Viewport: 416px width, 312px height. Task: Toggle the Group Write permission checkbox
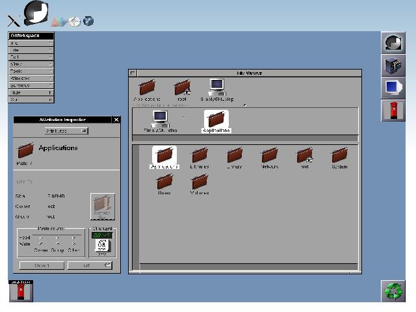pyautogui.click(x=58, y=244)
